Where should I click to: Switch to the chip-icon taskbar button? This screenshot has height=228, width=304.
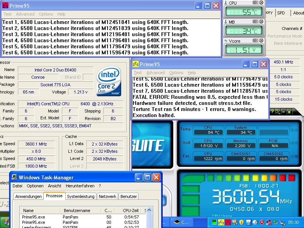pos(182,222)
